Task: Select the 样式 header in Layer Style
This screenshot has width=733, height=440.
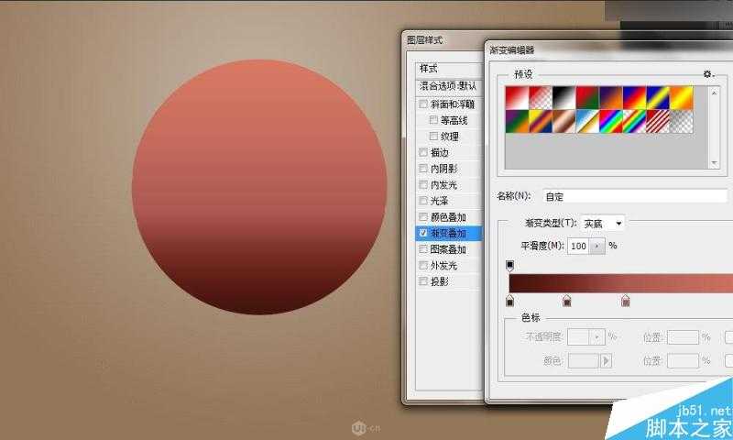Action: 428,68
